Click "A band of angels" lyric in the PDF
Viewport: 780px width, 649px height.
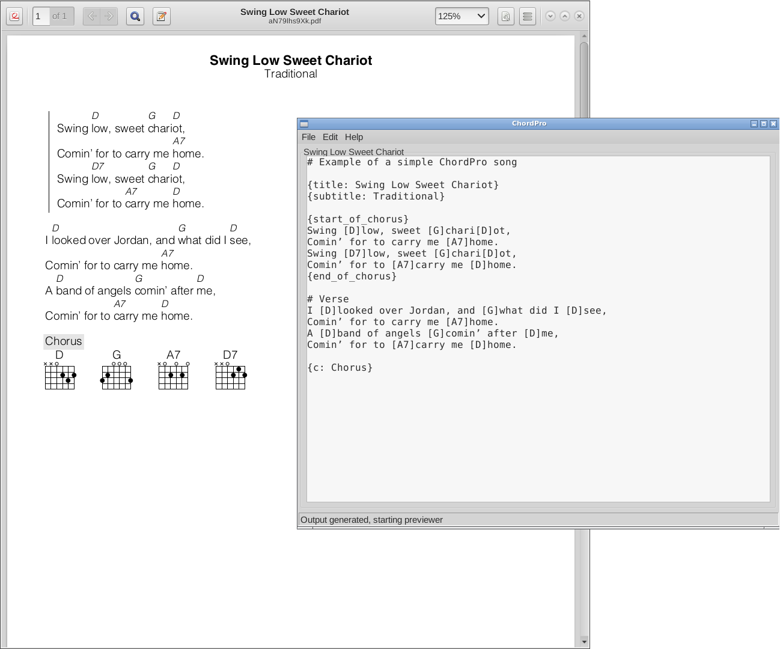(x=130, y=291)
